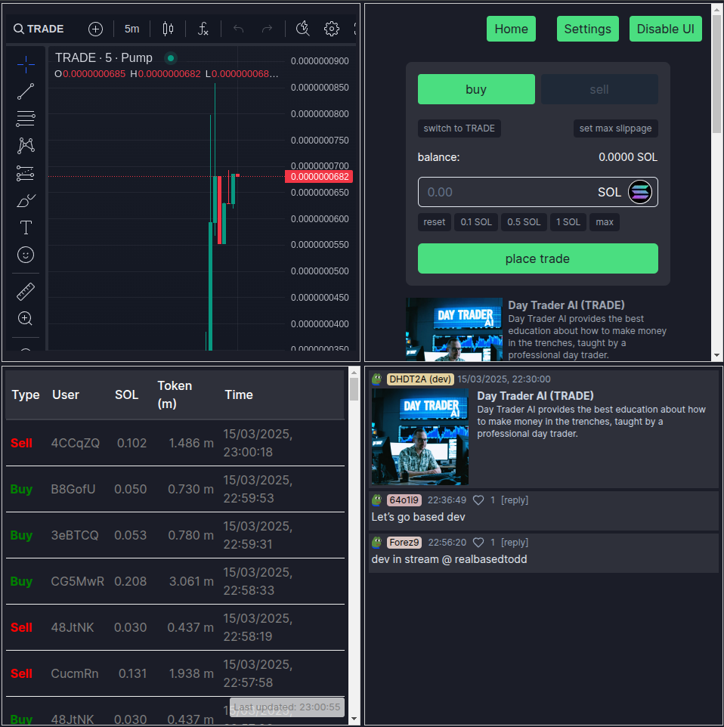Click the place trade button
This screenshot has height=727, width=724.
[537, 258]
